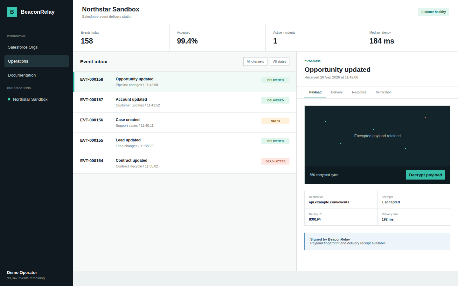The height and width of the screenshot is (286, 458).
Task: Select the Northstar Sandbox organization
Action: tap(37, 99)
